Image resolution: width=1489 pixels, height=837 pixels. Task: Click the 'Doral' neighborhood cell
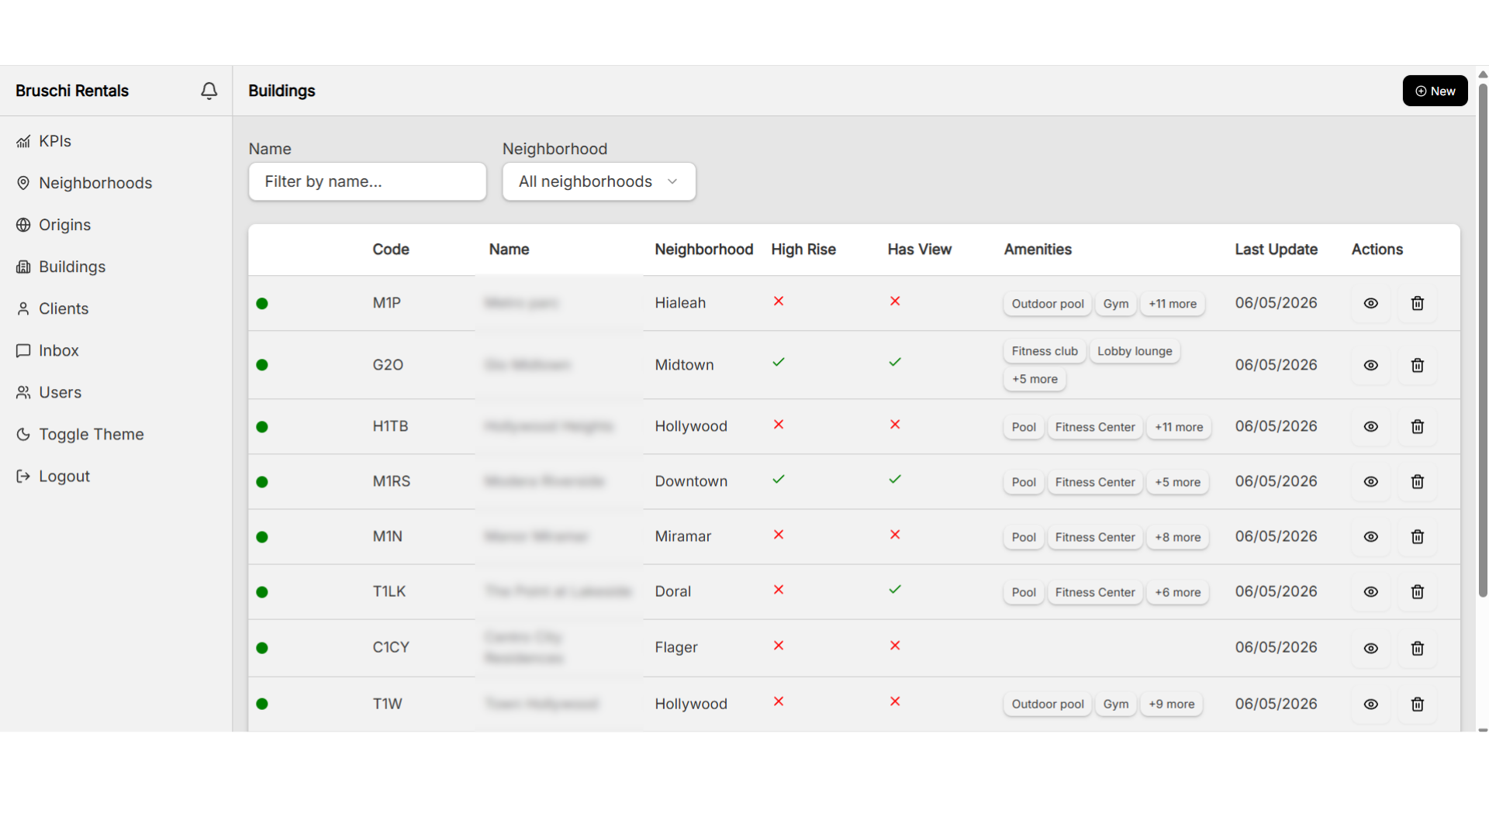coord(672,591)
